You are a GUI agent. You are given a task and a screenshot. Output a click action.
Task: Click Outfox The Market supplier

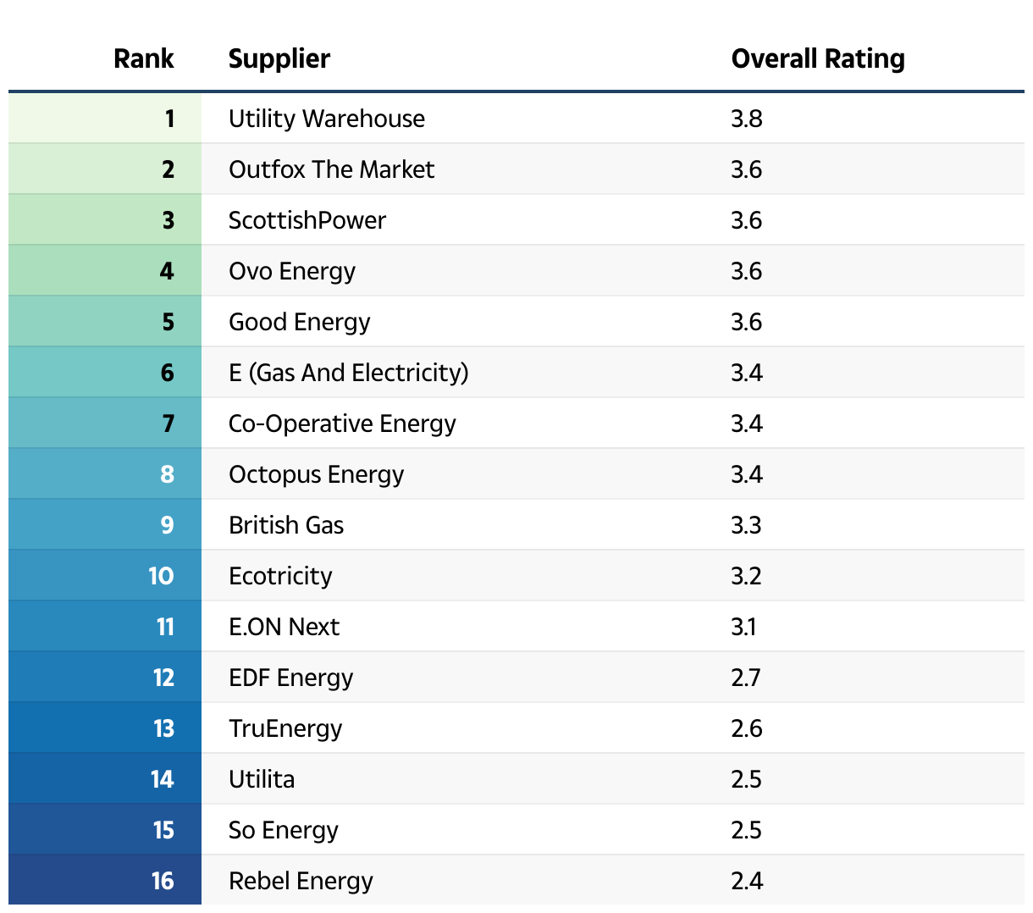tap(331, 169)
